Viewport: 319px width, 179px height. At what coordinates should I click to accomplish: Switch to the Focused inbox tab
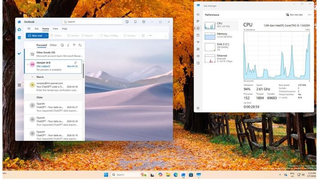point(41,45)
